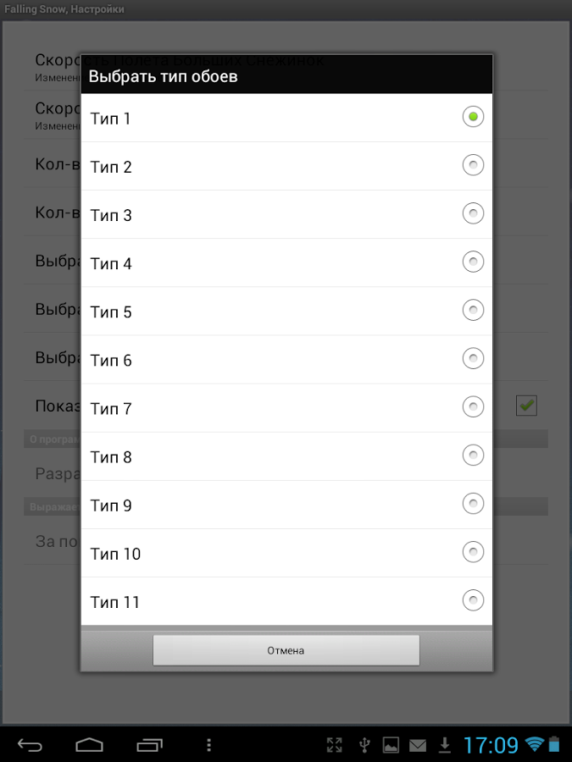The height and width of the screenshot is (762, 572).
Task: Select the Тип 1 radio button
Action: click(x=473, y=117)
